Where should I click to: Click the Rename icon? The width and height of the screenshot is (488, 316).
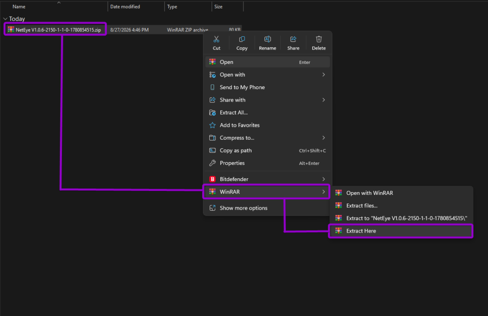[x=267, y=39]
